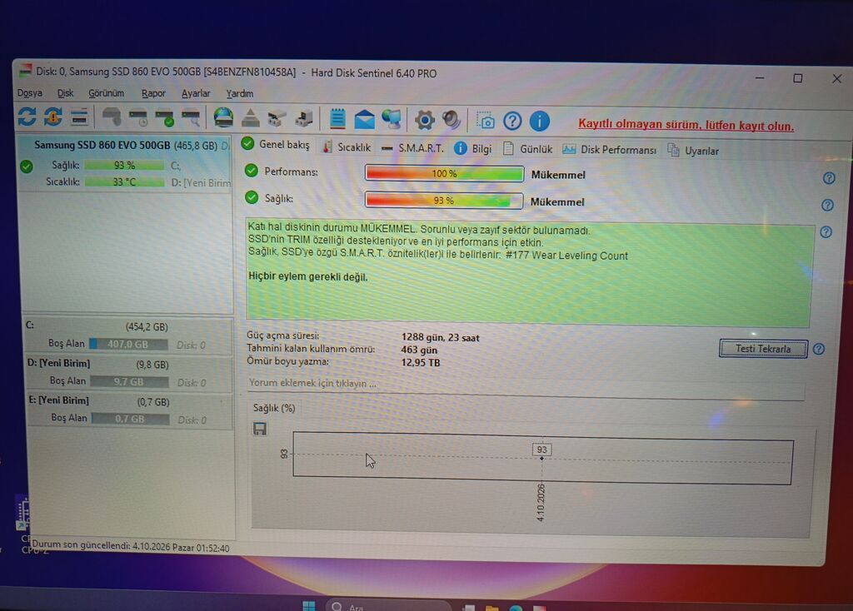Click the disk with clock test icon
853x611 pixels.
(x=138, y=117)
